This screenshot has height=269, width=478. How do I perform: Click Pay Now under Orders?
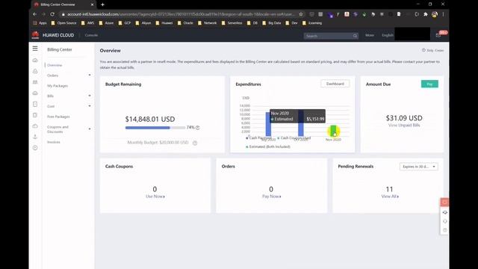(x=271, y=197)
